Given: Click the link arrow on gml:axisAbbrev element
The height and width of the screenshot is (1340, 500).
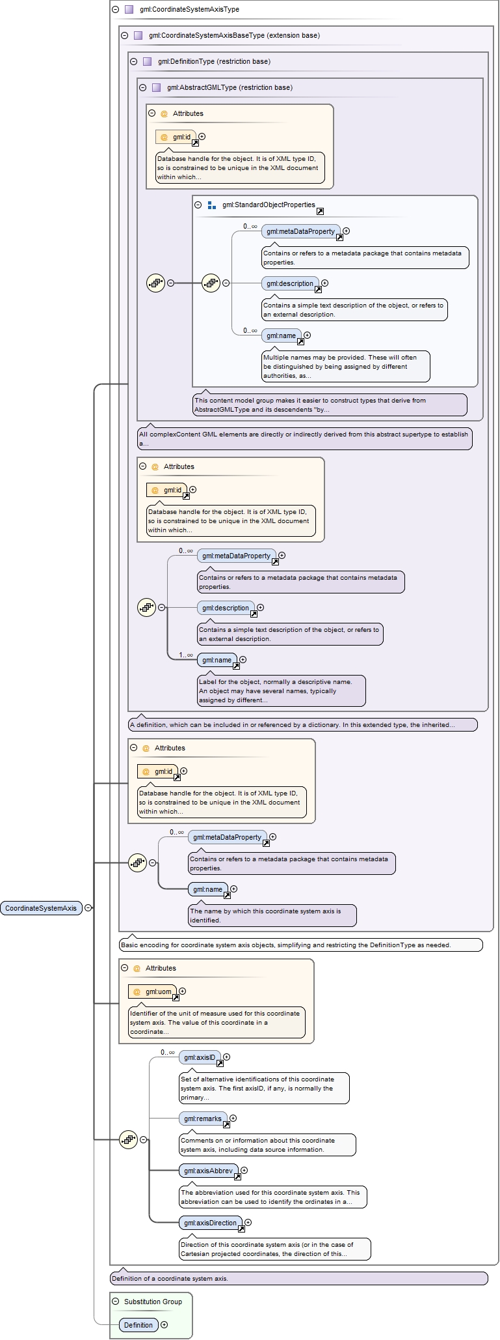Looking at the screenshot, I should click(237, 1176).
